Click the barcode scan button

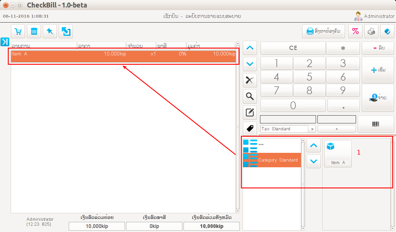tap(375, 124)
